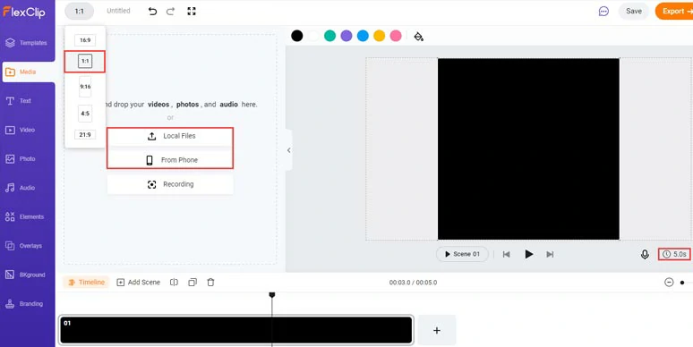The image size is (693, 347).
Task: Split scene with the split icon
Action: click(x=174, y=282)
